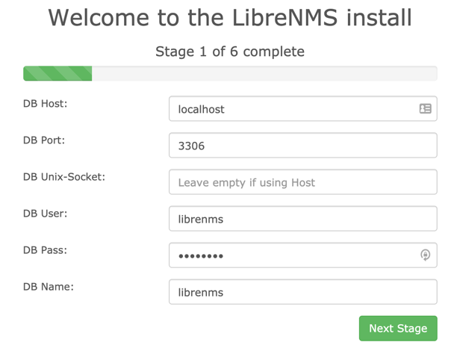Click the masked dots in the DB Pass field
This screenshot has height=348, width=454.
pyautogui.click(x=201, y=256)
